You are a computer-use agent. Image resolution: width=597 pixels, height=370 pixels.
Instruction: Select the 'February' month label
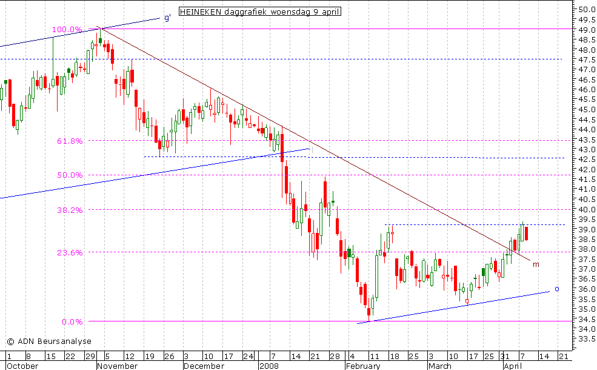(x=363, y=366)
